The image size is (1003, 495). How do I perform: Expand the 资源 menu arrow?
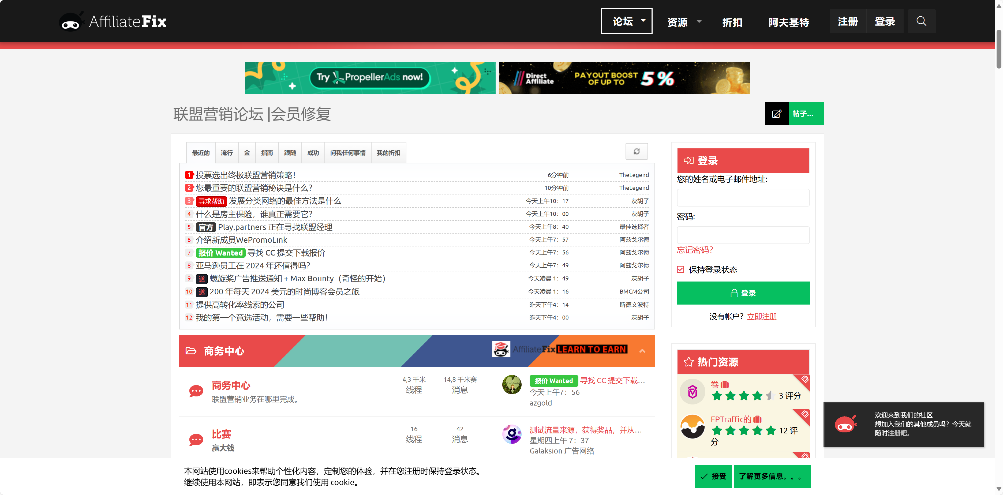coord(699,22)
